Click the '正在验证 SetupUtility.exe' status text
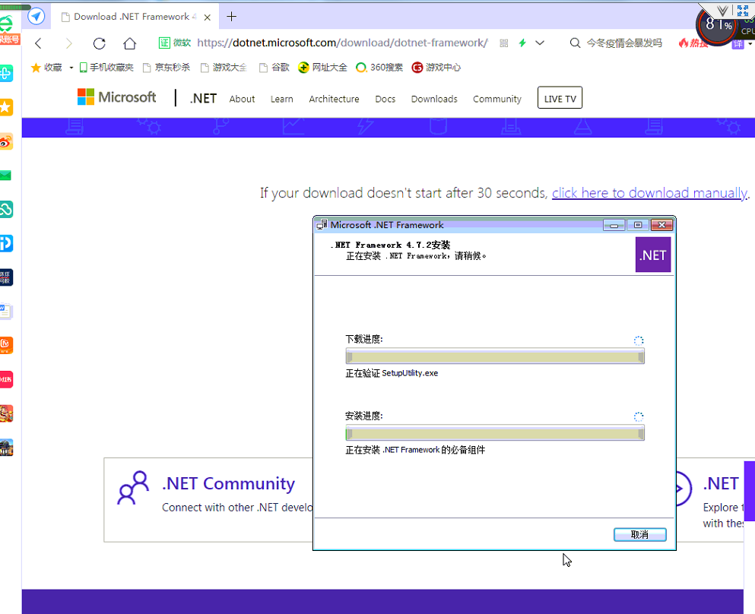This screenshot has height=614, width=755. tap(392, 373)
